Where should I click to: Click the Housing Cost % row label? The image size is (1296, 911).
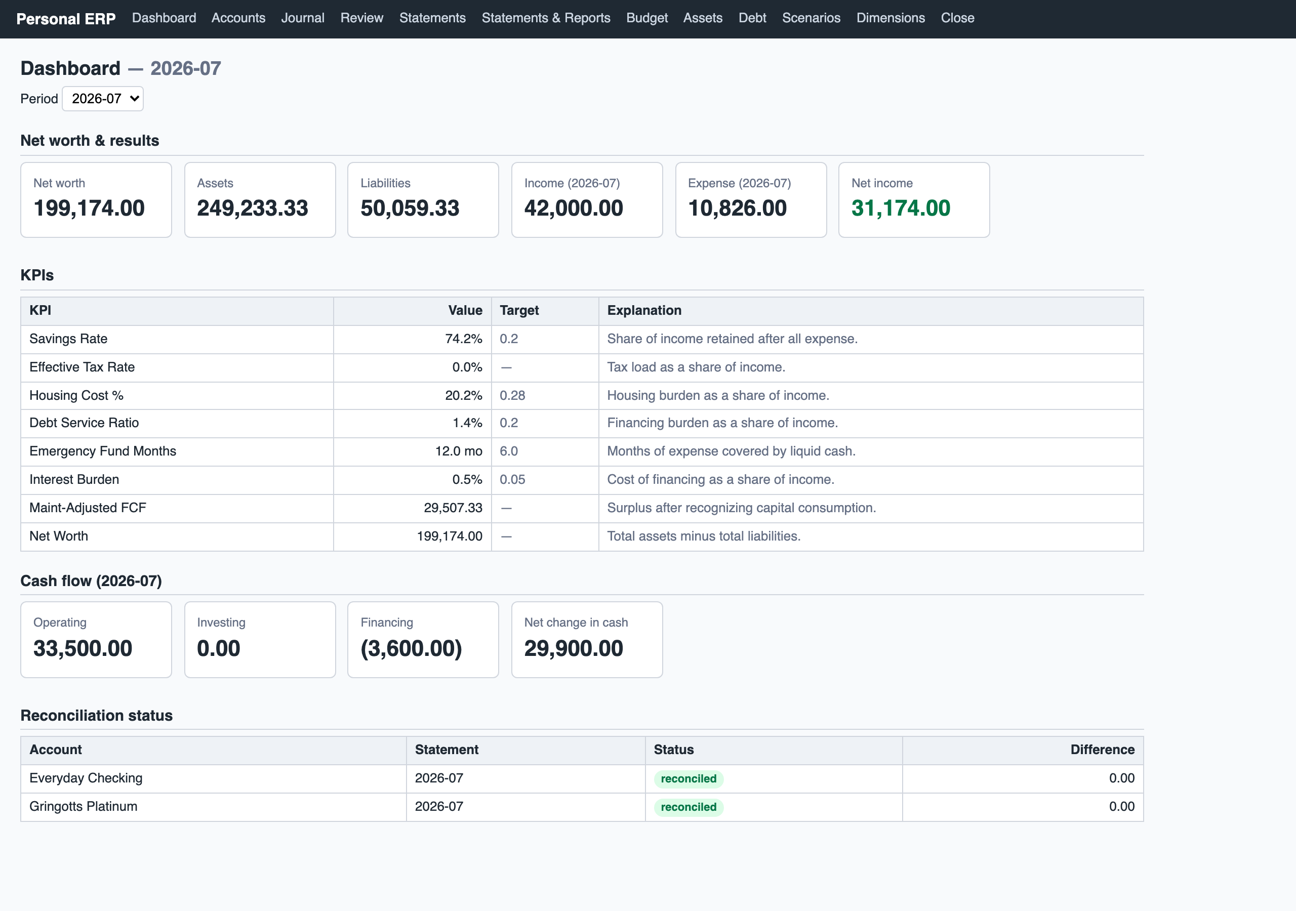tap(76, 396)
